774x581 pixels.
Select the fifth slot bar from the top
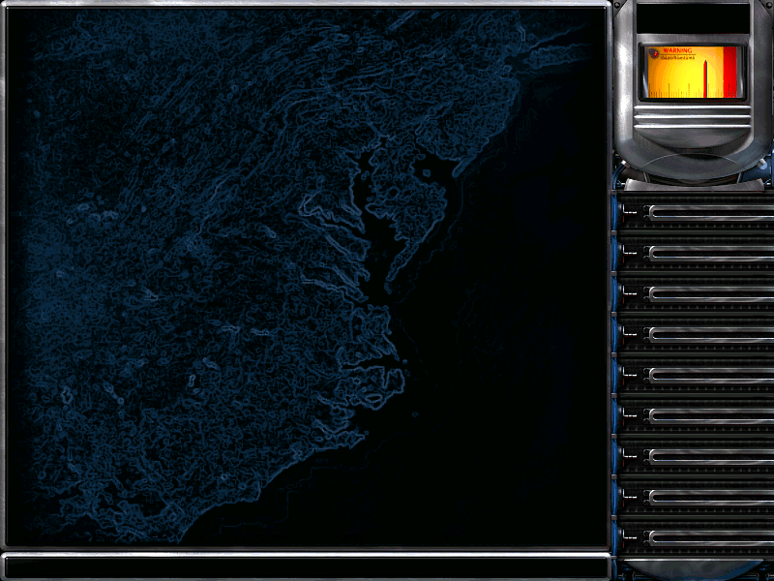(711, 375)
